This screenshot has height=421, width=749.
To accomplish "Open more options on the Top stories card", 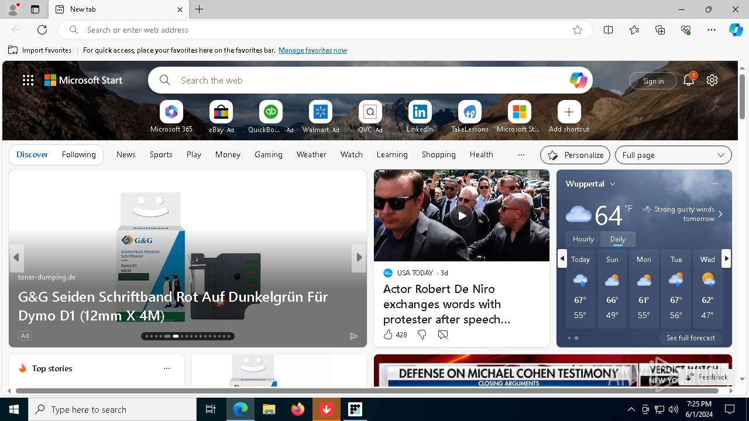I will pyautogui.click(x=167, y=368).
